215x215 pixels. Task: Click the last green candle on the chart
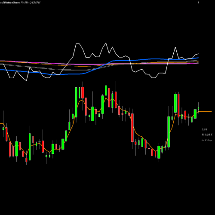199,108
